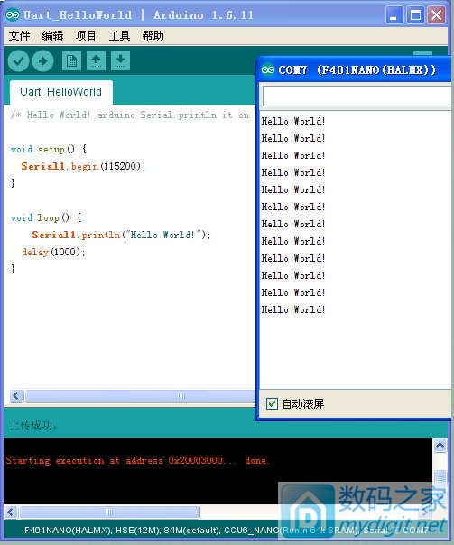Click the void loop() line
454x545 pixels.
(x=46, y=218)
